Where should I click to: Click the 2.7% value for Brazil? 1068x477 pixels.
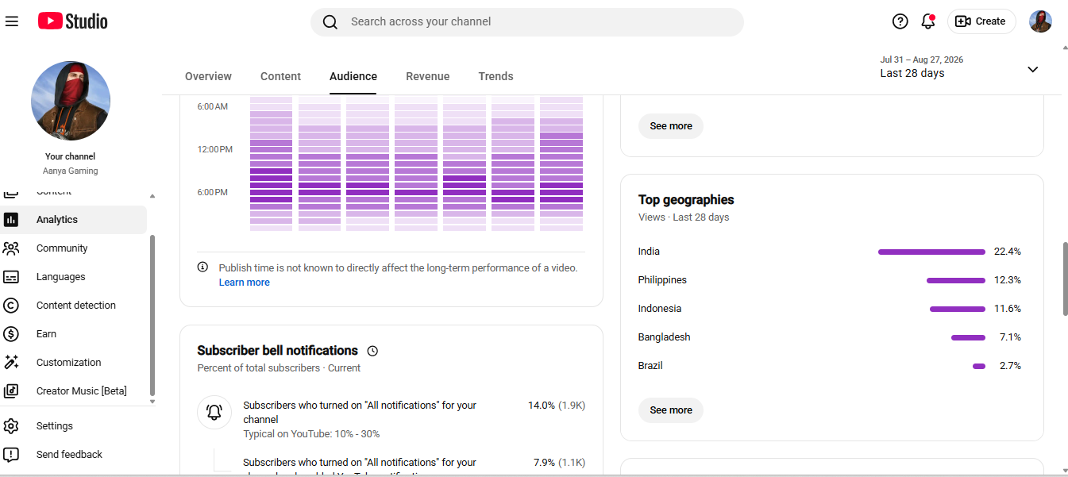pyautogui.click(x=1010, y=366)
